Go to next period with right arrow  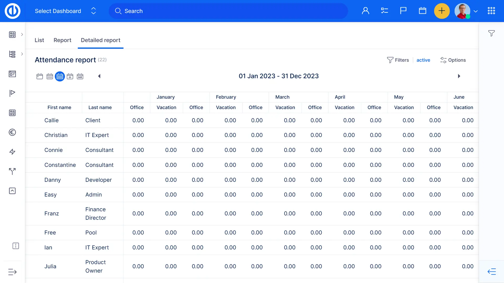[x=459, y=76]
